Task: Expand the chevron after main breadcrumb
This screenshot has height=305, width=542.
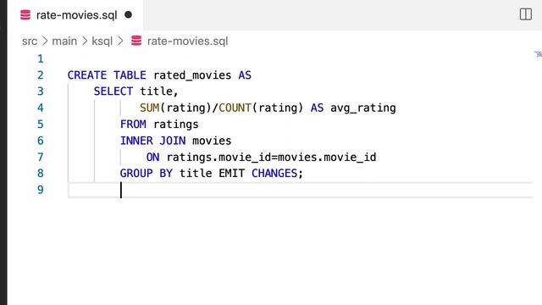Action: tap(85, 42)
